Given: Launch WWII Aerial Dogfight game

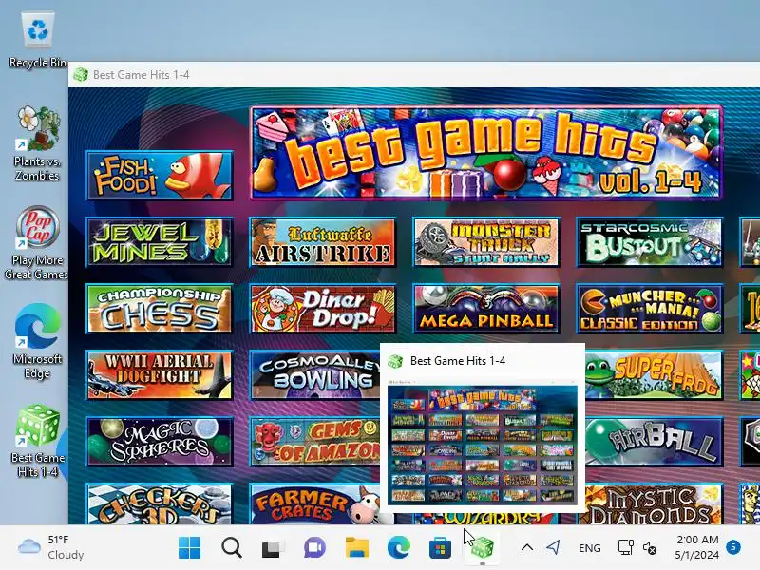Looking at the screenshot, I should tap(160, 375).
